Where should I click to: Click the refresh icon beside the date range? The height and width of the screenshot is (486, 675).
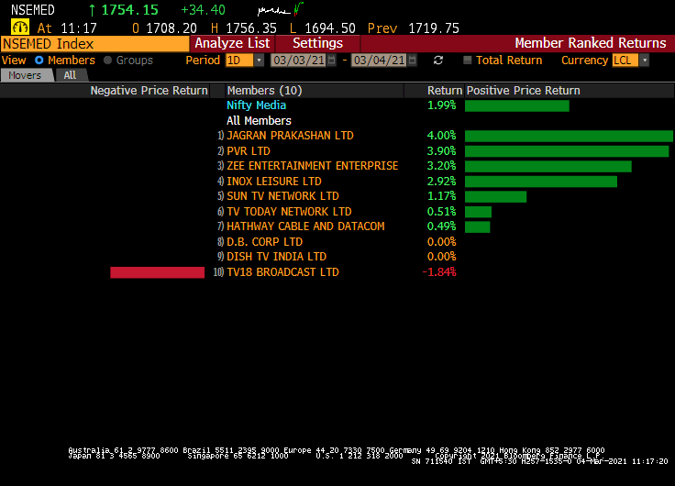coord(438,61)
